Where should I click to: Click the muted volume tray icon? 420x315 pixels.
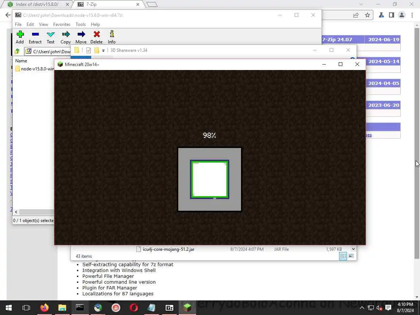pos(379,308)
